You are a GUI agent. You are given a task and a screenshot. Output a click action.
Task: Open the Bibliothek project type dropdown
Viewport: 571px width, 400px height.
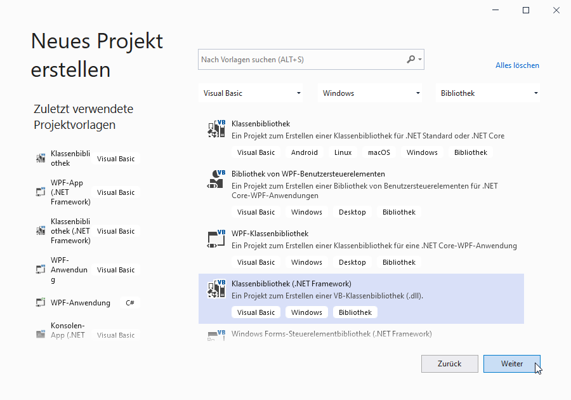[x=487, y=93]
